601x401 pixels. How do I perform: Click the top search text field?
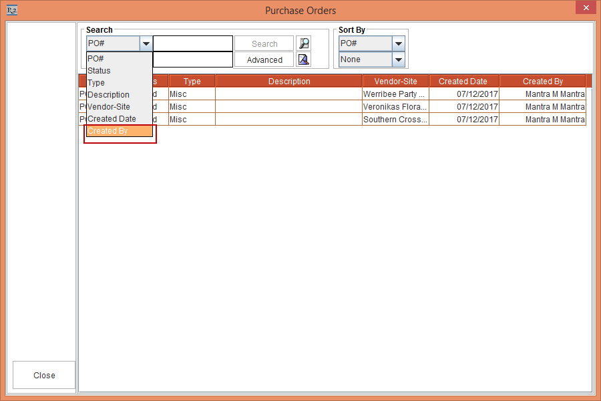tap(193, 43)
